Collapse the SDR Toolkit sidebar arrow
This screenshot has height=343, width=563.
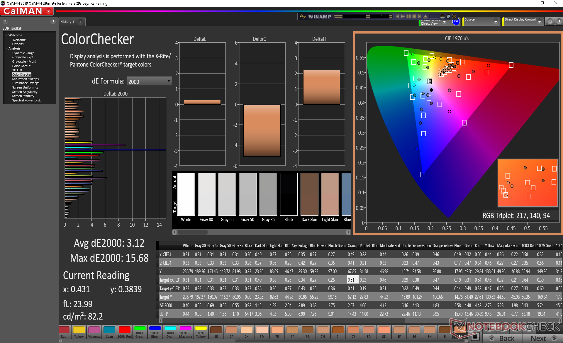pos(53,21)
